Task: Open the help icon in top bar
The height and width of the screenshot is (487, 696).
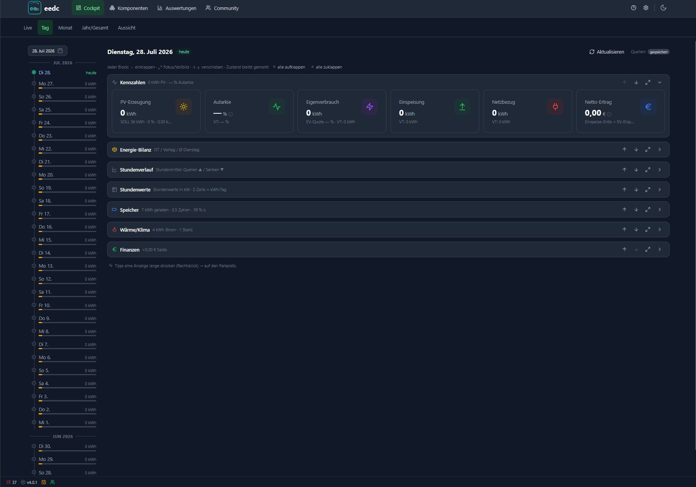Action: (x=634, y=8)
